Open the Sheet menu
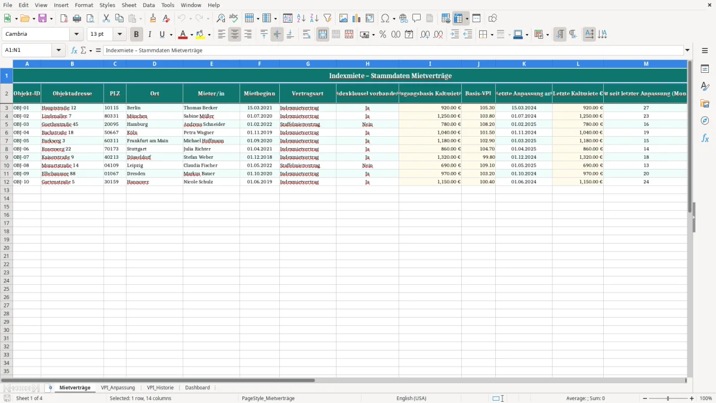The image size is (716, 403). tap(129, 5)
